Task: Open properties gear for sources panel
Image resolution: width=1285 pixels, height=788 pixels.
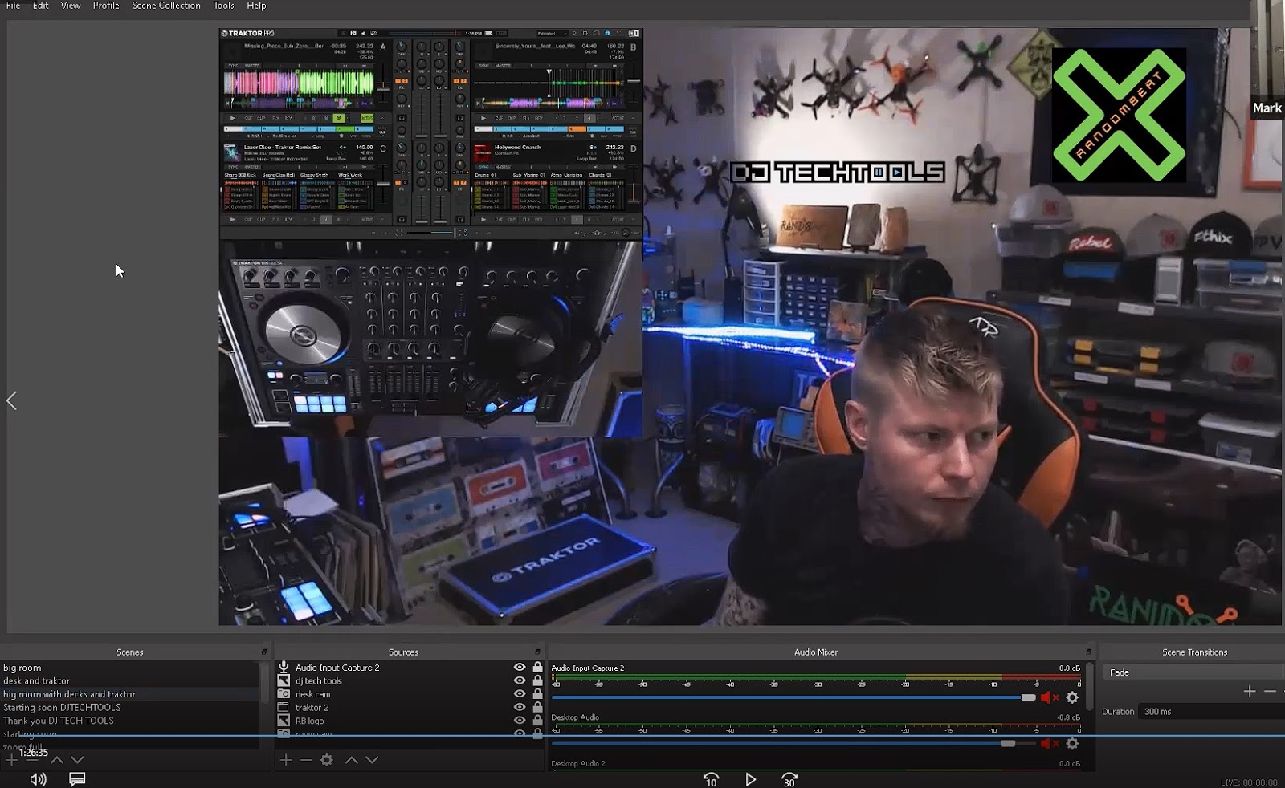Action: (x=327, y=760)
